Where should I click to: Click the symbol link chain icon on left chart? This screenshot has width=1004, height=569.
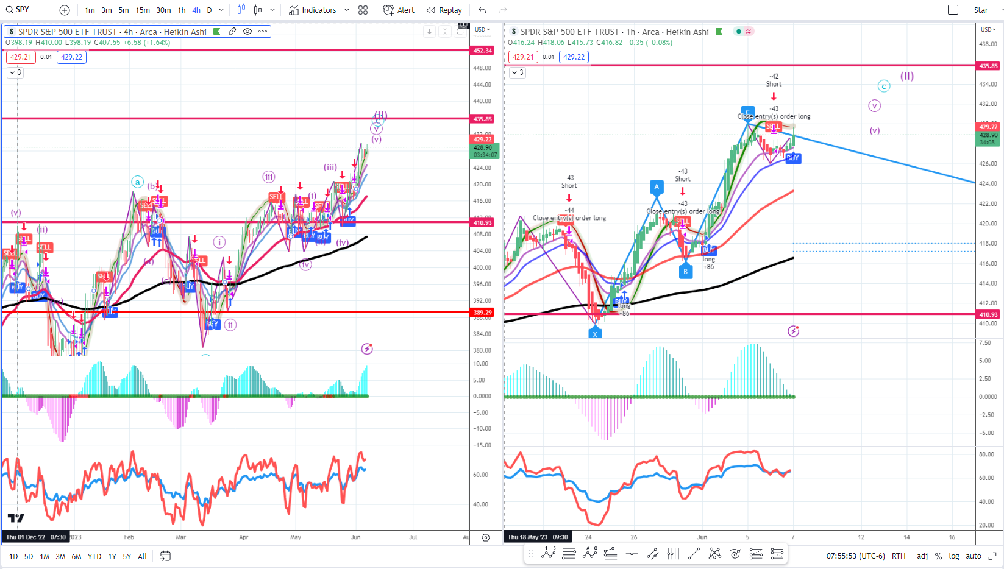click(x=232, y=31)
